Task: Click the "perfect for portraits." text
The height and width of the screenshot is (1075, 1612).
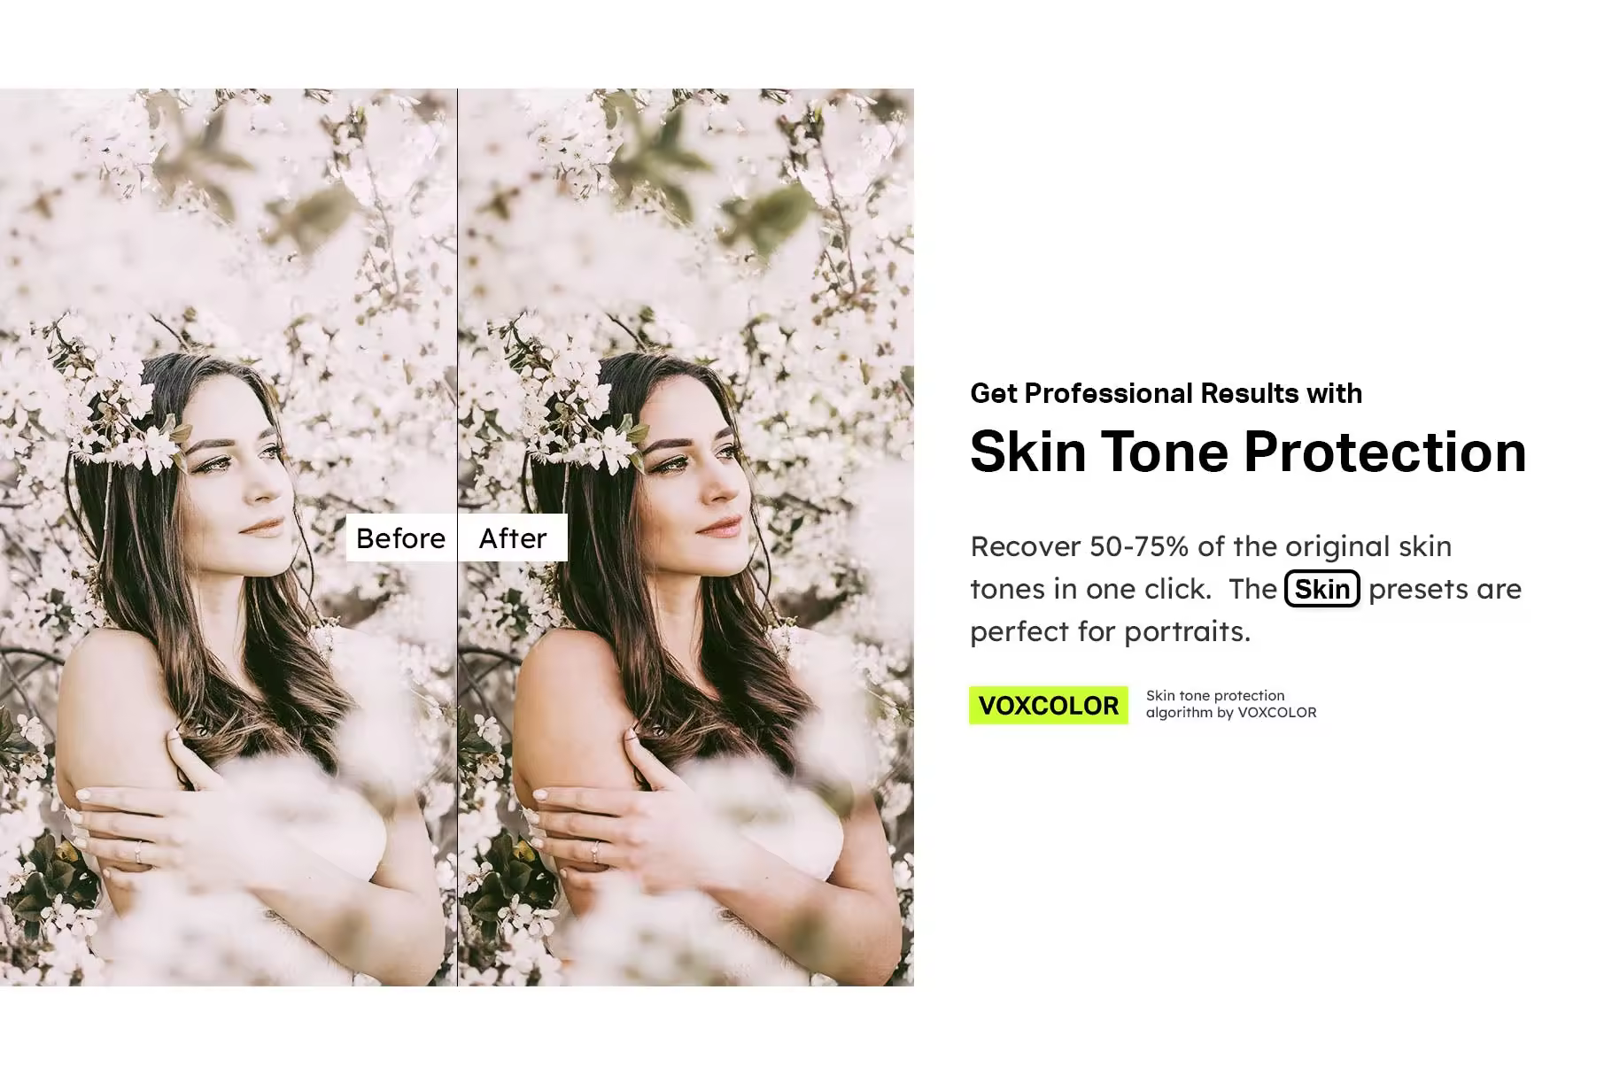Action: pos(1110,631)
